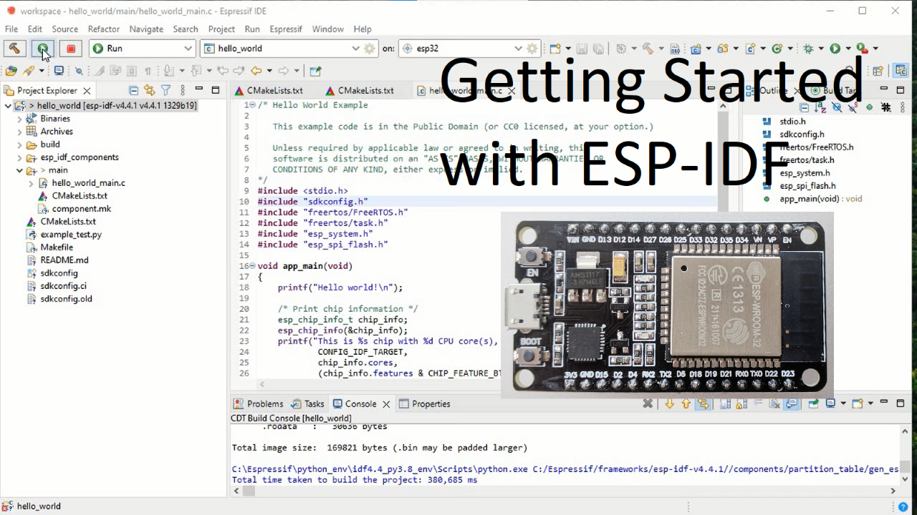Image resolution: width=917 pixels, height=515 pixels.
Task: Click the green Launch run button
Action: (43, 49)
